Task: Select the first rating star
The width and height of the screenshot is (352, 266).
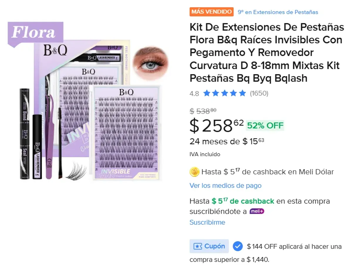Action: point(207,93)
